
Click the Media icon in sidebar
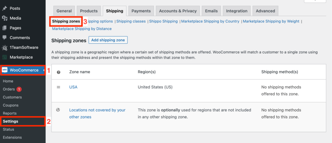[5, 18]
